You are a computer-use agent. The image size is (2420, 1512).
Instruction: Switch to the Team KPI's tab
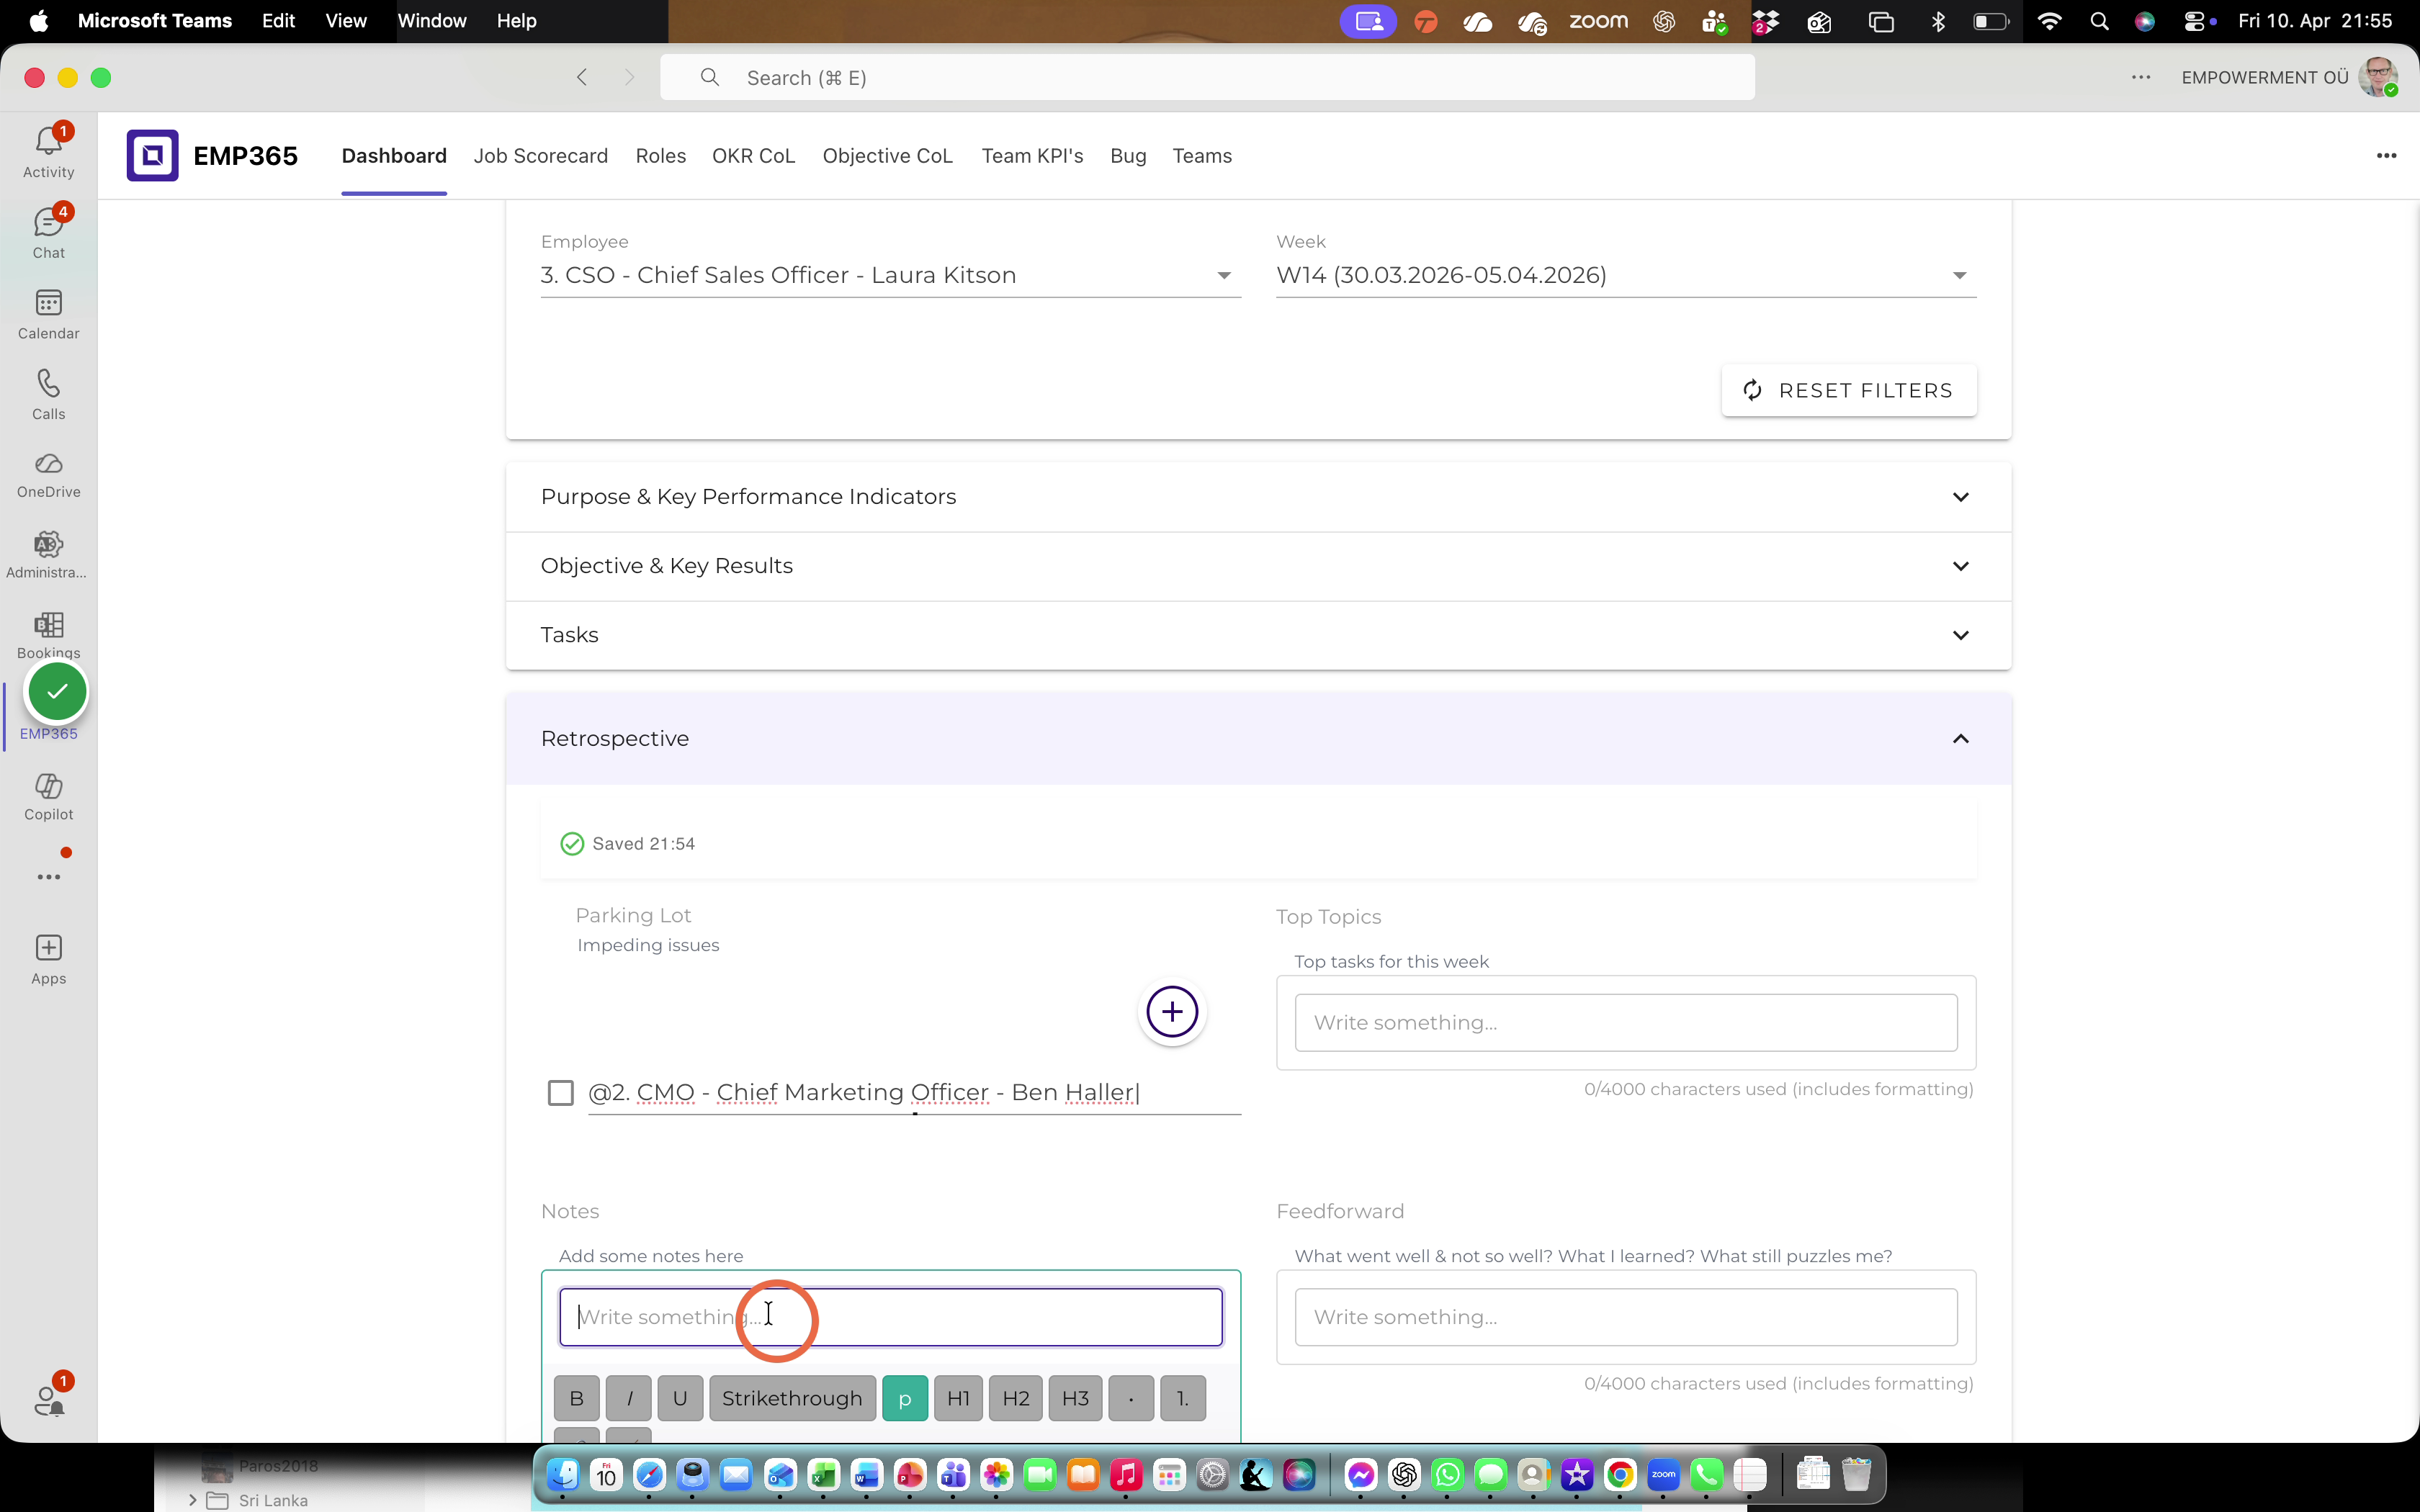coord(1032,156)
